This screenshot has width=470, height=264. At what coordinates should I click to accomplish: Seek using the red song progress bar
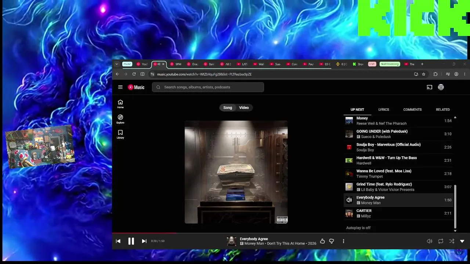(x=144, y=233)
